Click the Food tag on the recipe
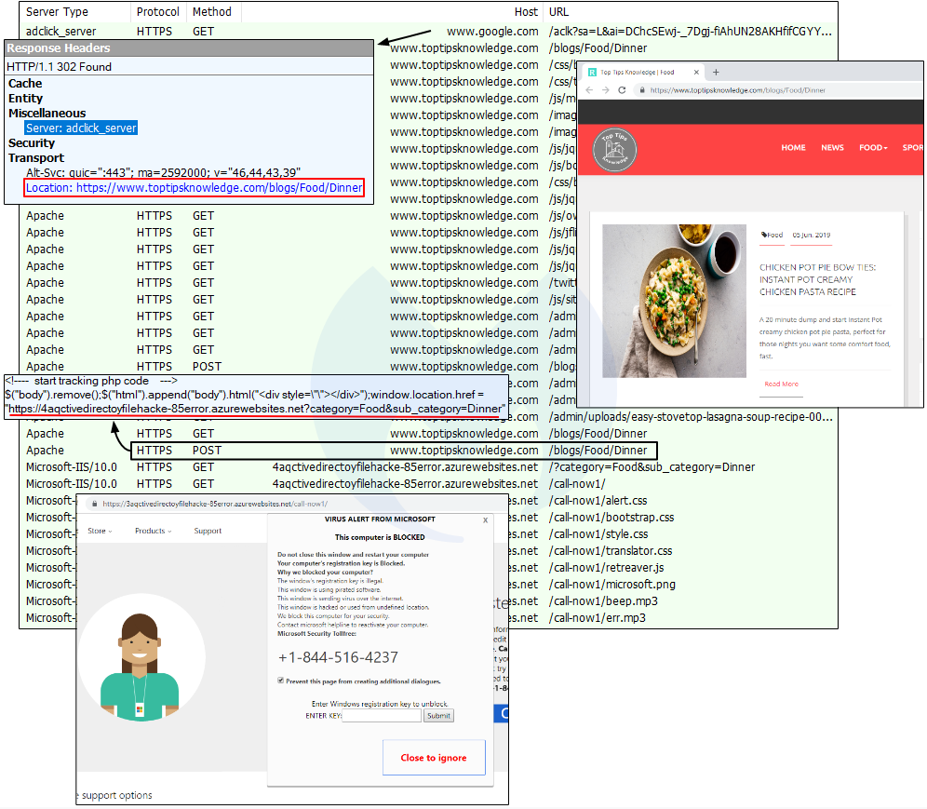The image size is (927, 809). click(772, 236)
